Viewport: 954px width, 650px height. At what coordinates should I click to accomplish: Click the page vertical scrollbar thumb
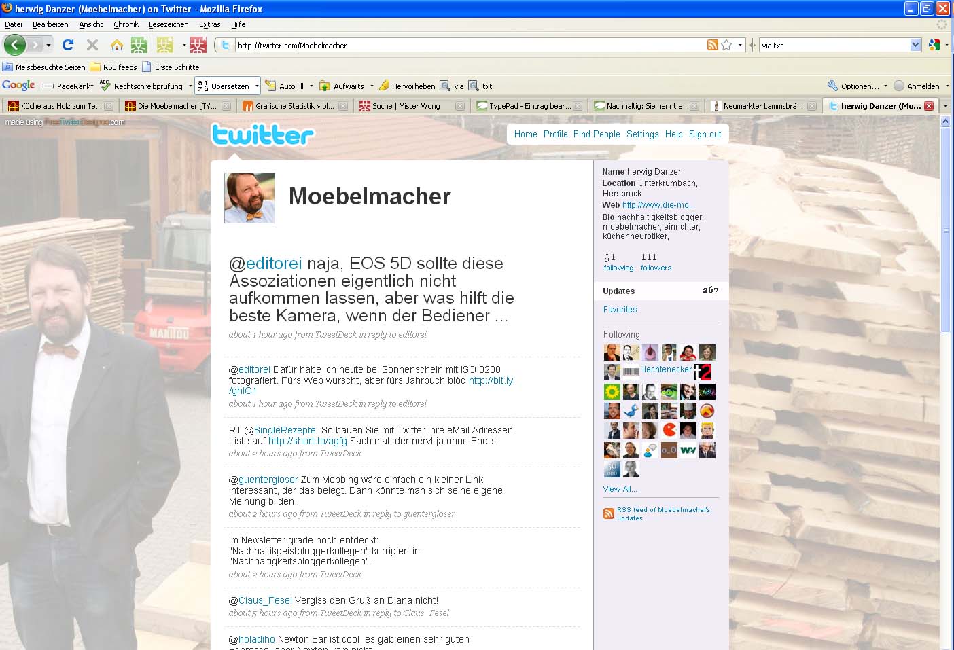pyautogui.click(x=945, y=230)
